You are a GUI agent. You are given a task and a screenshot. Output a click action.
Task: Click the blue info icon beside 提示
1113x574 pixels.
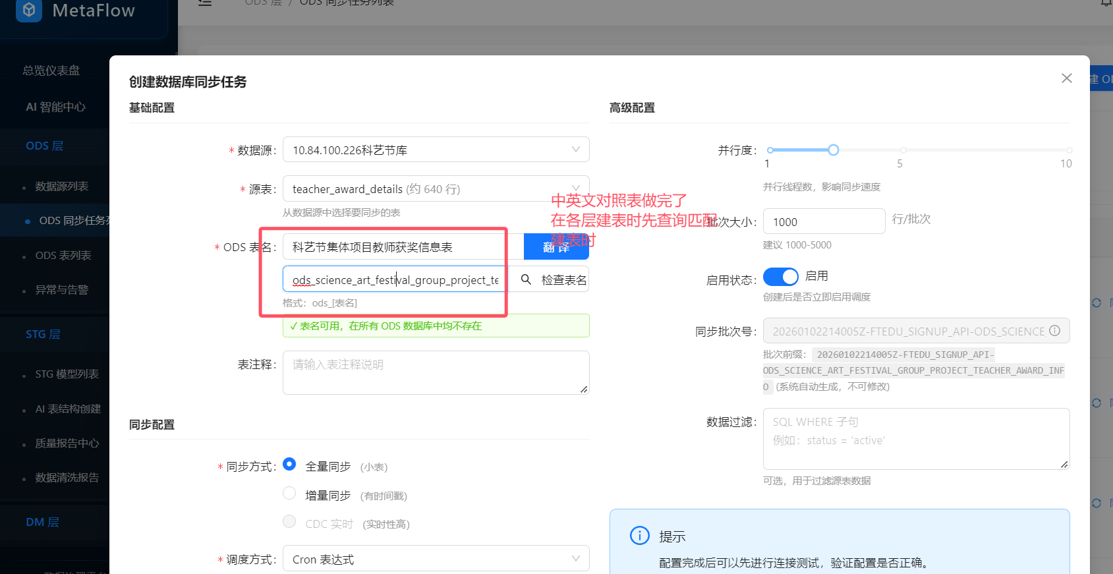click(639, 536)
